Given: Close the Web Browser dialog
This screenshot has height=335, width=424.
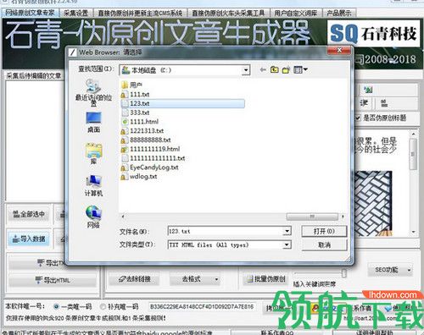Looking at the screenshot, I should click(339, 50).
